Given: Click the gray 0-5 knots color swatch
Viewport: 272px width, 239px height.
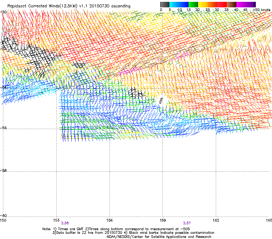Looking at the screenshot, I should pos(165,4).
